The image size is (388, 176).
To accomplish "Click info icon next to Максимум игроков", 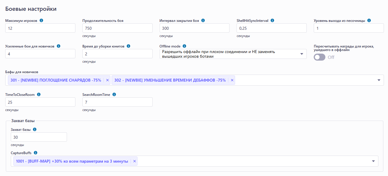I will pyautogui.click(x=41, y=21).
